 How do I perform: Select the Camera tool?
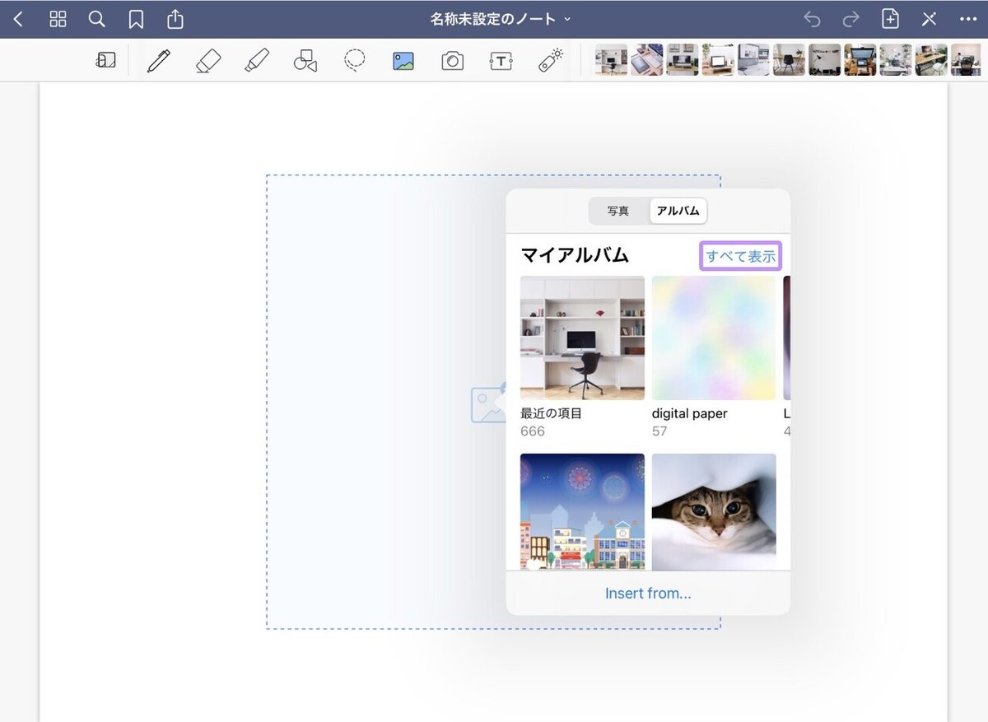(452, 61)
